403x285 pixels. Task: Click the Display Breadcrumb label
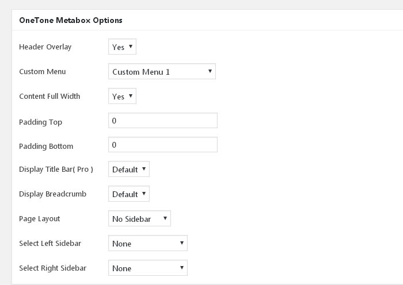tap(53, 194)
